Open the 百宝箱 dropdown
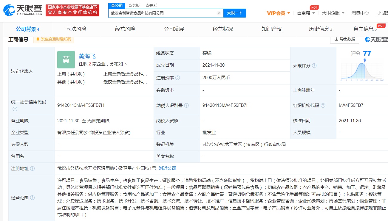 click(306, 13)
